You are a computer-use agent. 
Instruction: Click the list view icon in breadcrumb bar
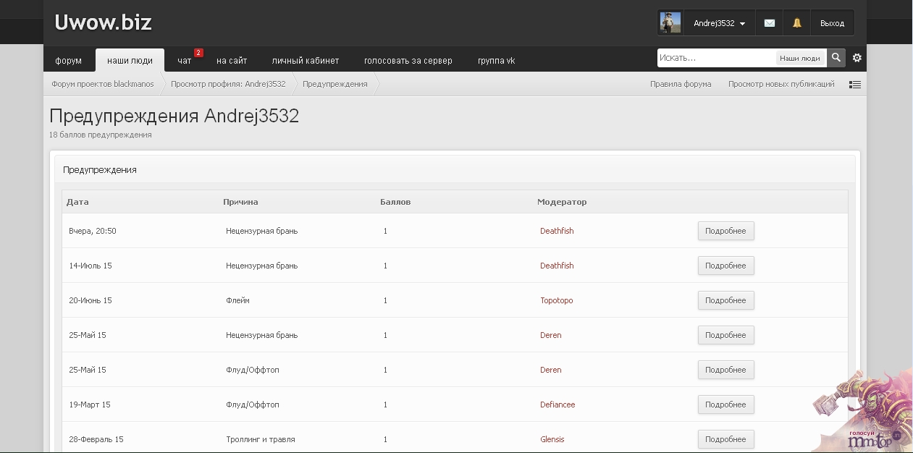click(855, 85)
